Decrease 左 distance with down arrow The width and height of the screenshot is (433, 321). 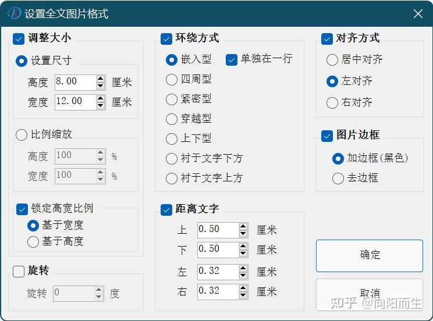[243, 276]
